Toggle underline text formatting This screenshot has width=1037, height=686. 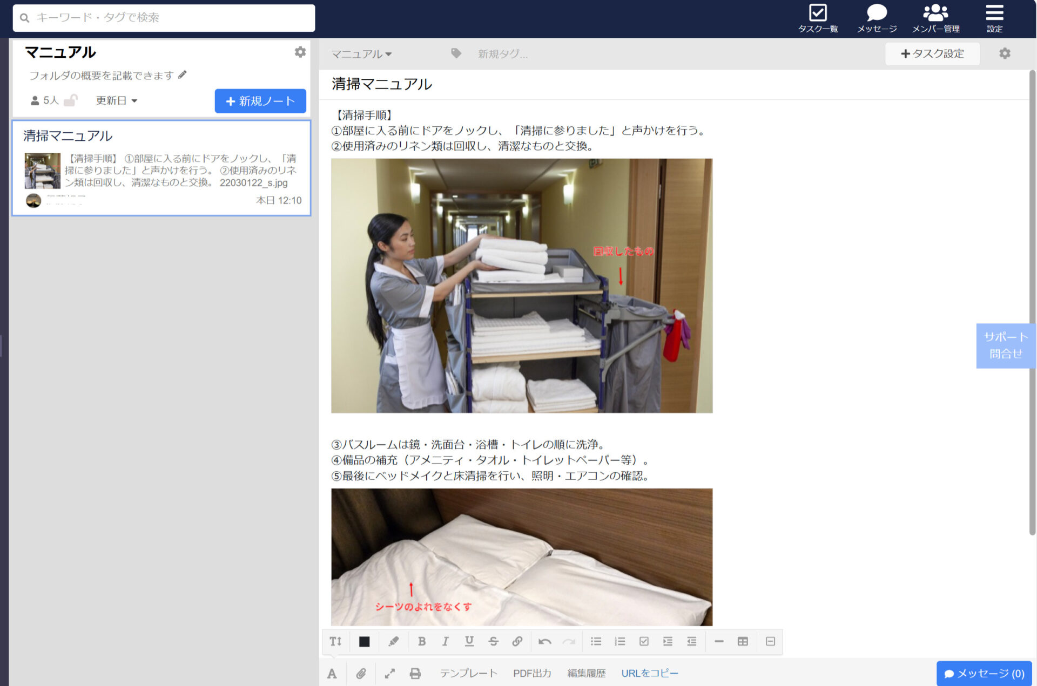tap(469, 641)
